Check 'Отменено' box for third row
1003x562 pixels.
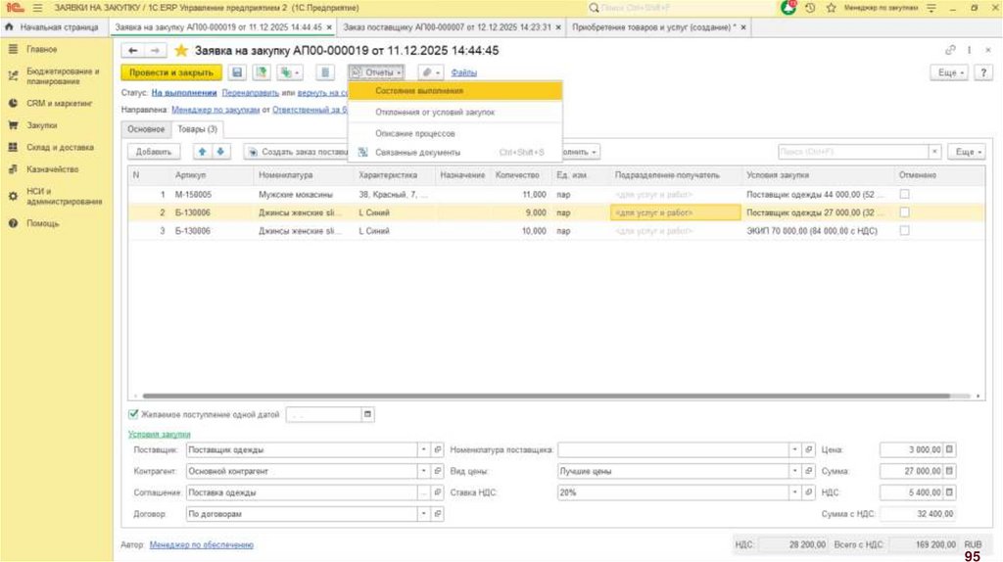coord(904,231)
